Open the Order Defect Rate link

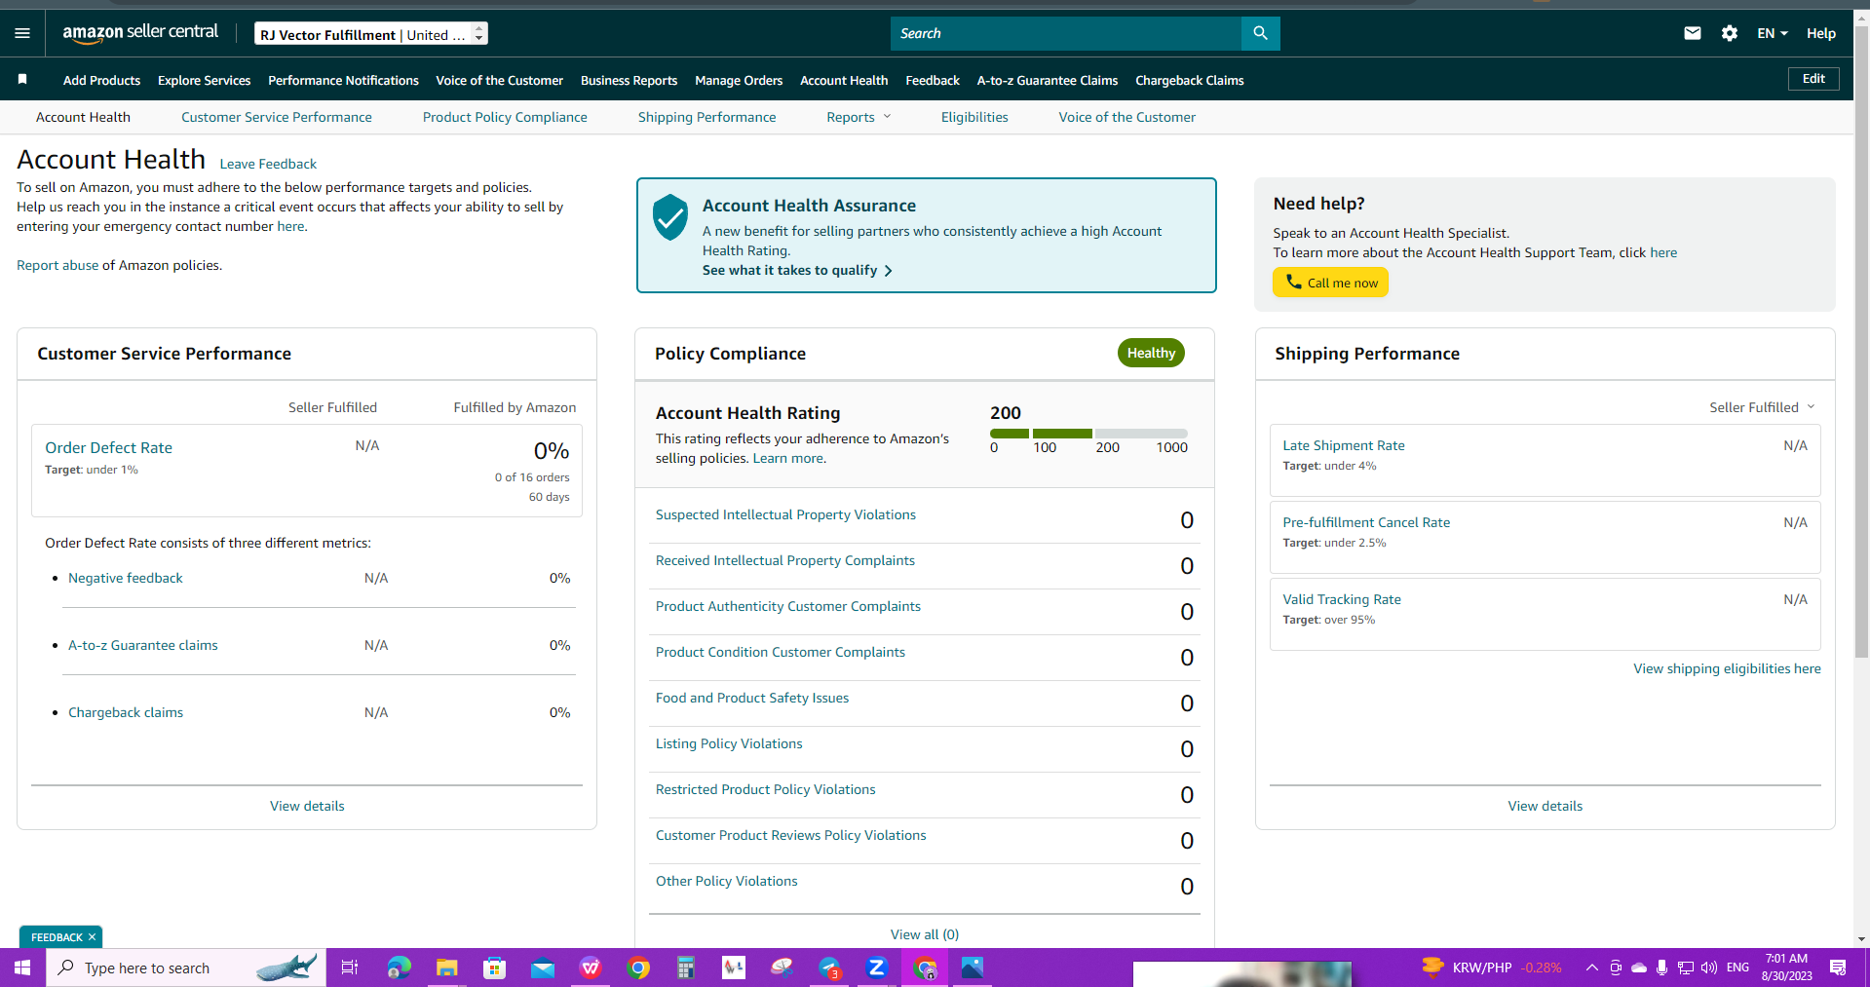pos(108,447)
